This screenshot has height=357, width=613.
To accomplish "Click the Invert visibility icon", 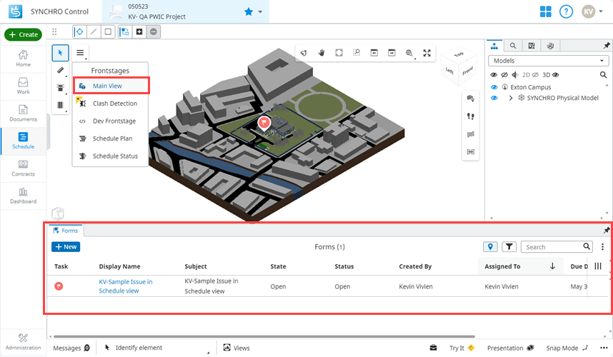I will coord(515,74).
